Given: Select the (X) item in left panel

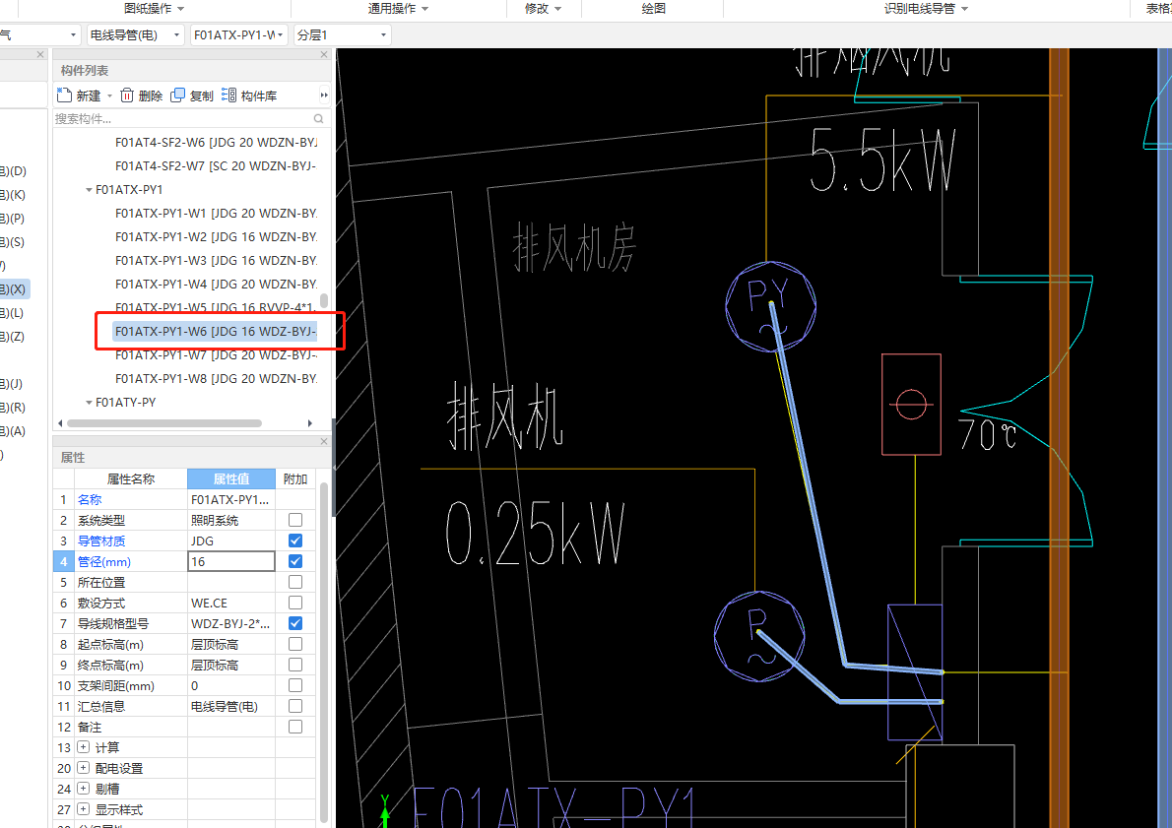Looking at the screenshot, I should (x=14, y=288).
